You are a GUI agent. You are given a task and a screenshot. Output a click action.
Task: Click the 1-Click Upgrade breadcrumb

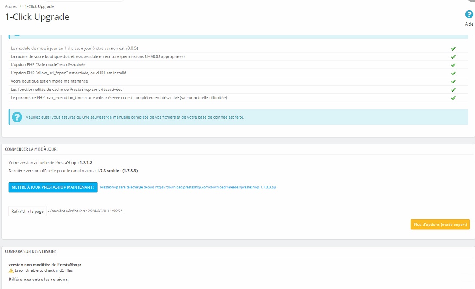[x=39, y=6]
